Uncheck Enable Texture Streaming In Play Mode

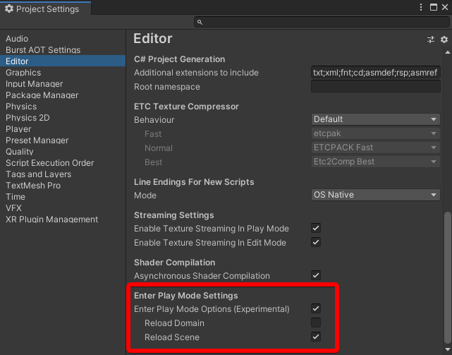pos(316,229)
